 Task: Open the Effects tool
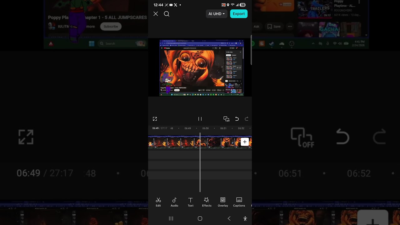pos(207,202)
